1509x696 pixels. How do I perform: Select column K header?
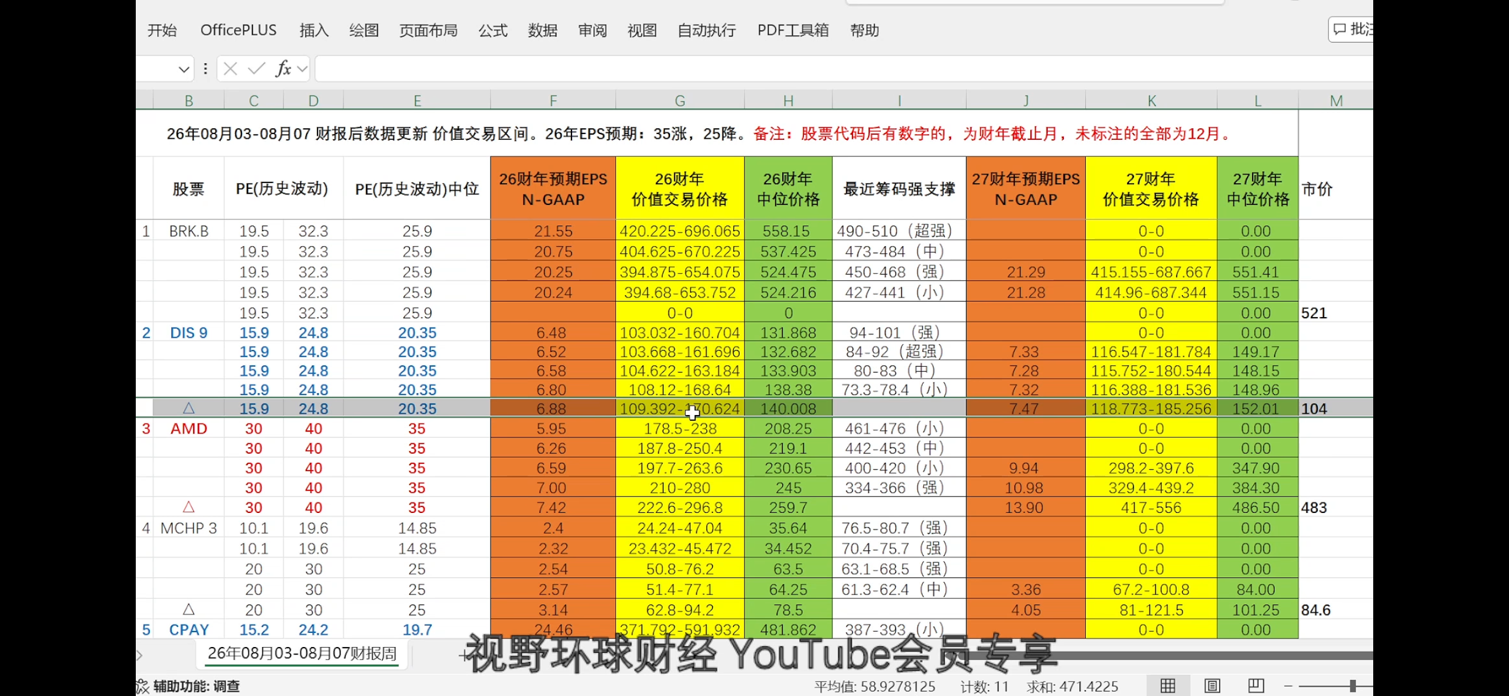[1151, 101]
